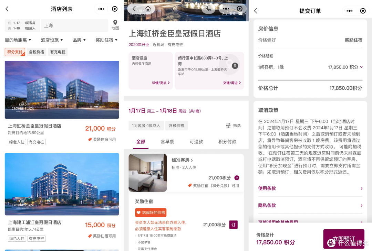Tap the 21,000 积分 price in list

click(x=100, y=129)
